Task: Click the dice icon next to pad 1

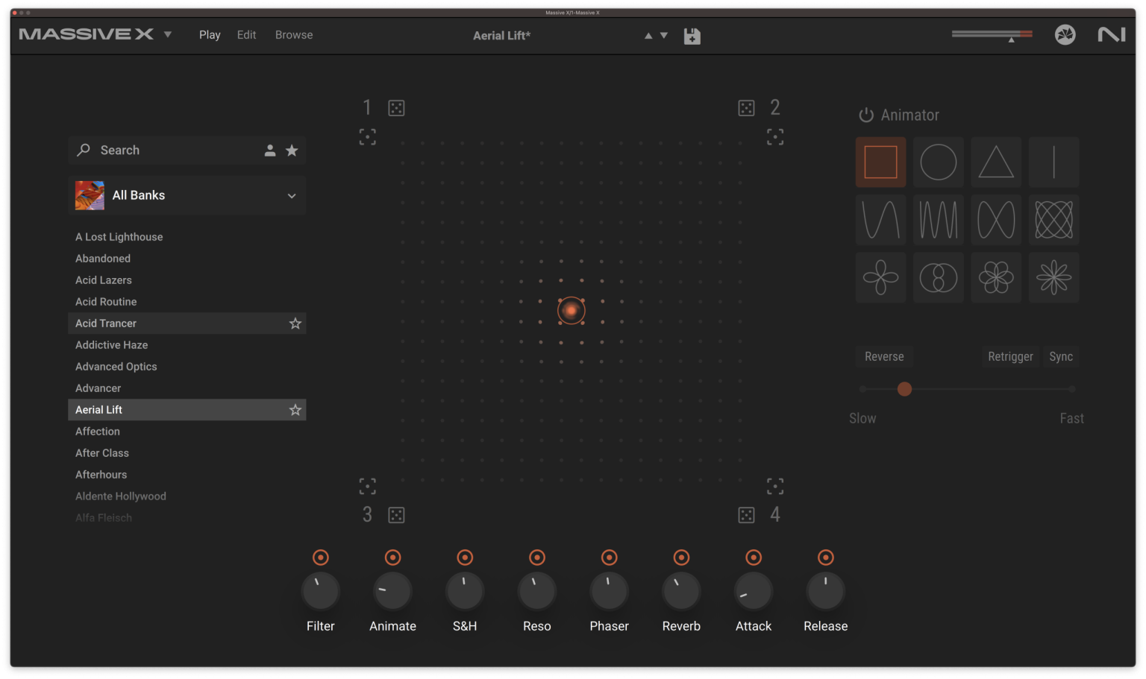Action: [x=396, y=107]
